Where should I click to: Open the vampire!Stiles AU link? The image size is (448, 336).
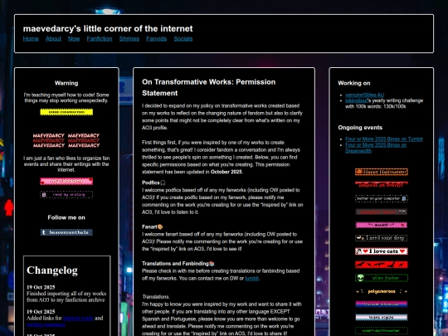click(x=364, y=95)
